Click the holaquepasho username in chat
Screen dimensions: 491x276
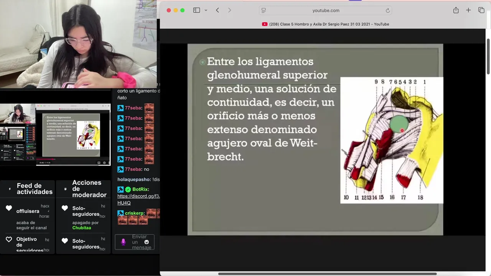tap(134, 179)
